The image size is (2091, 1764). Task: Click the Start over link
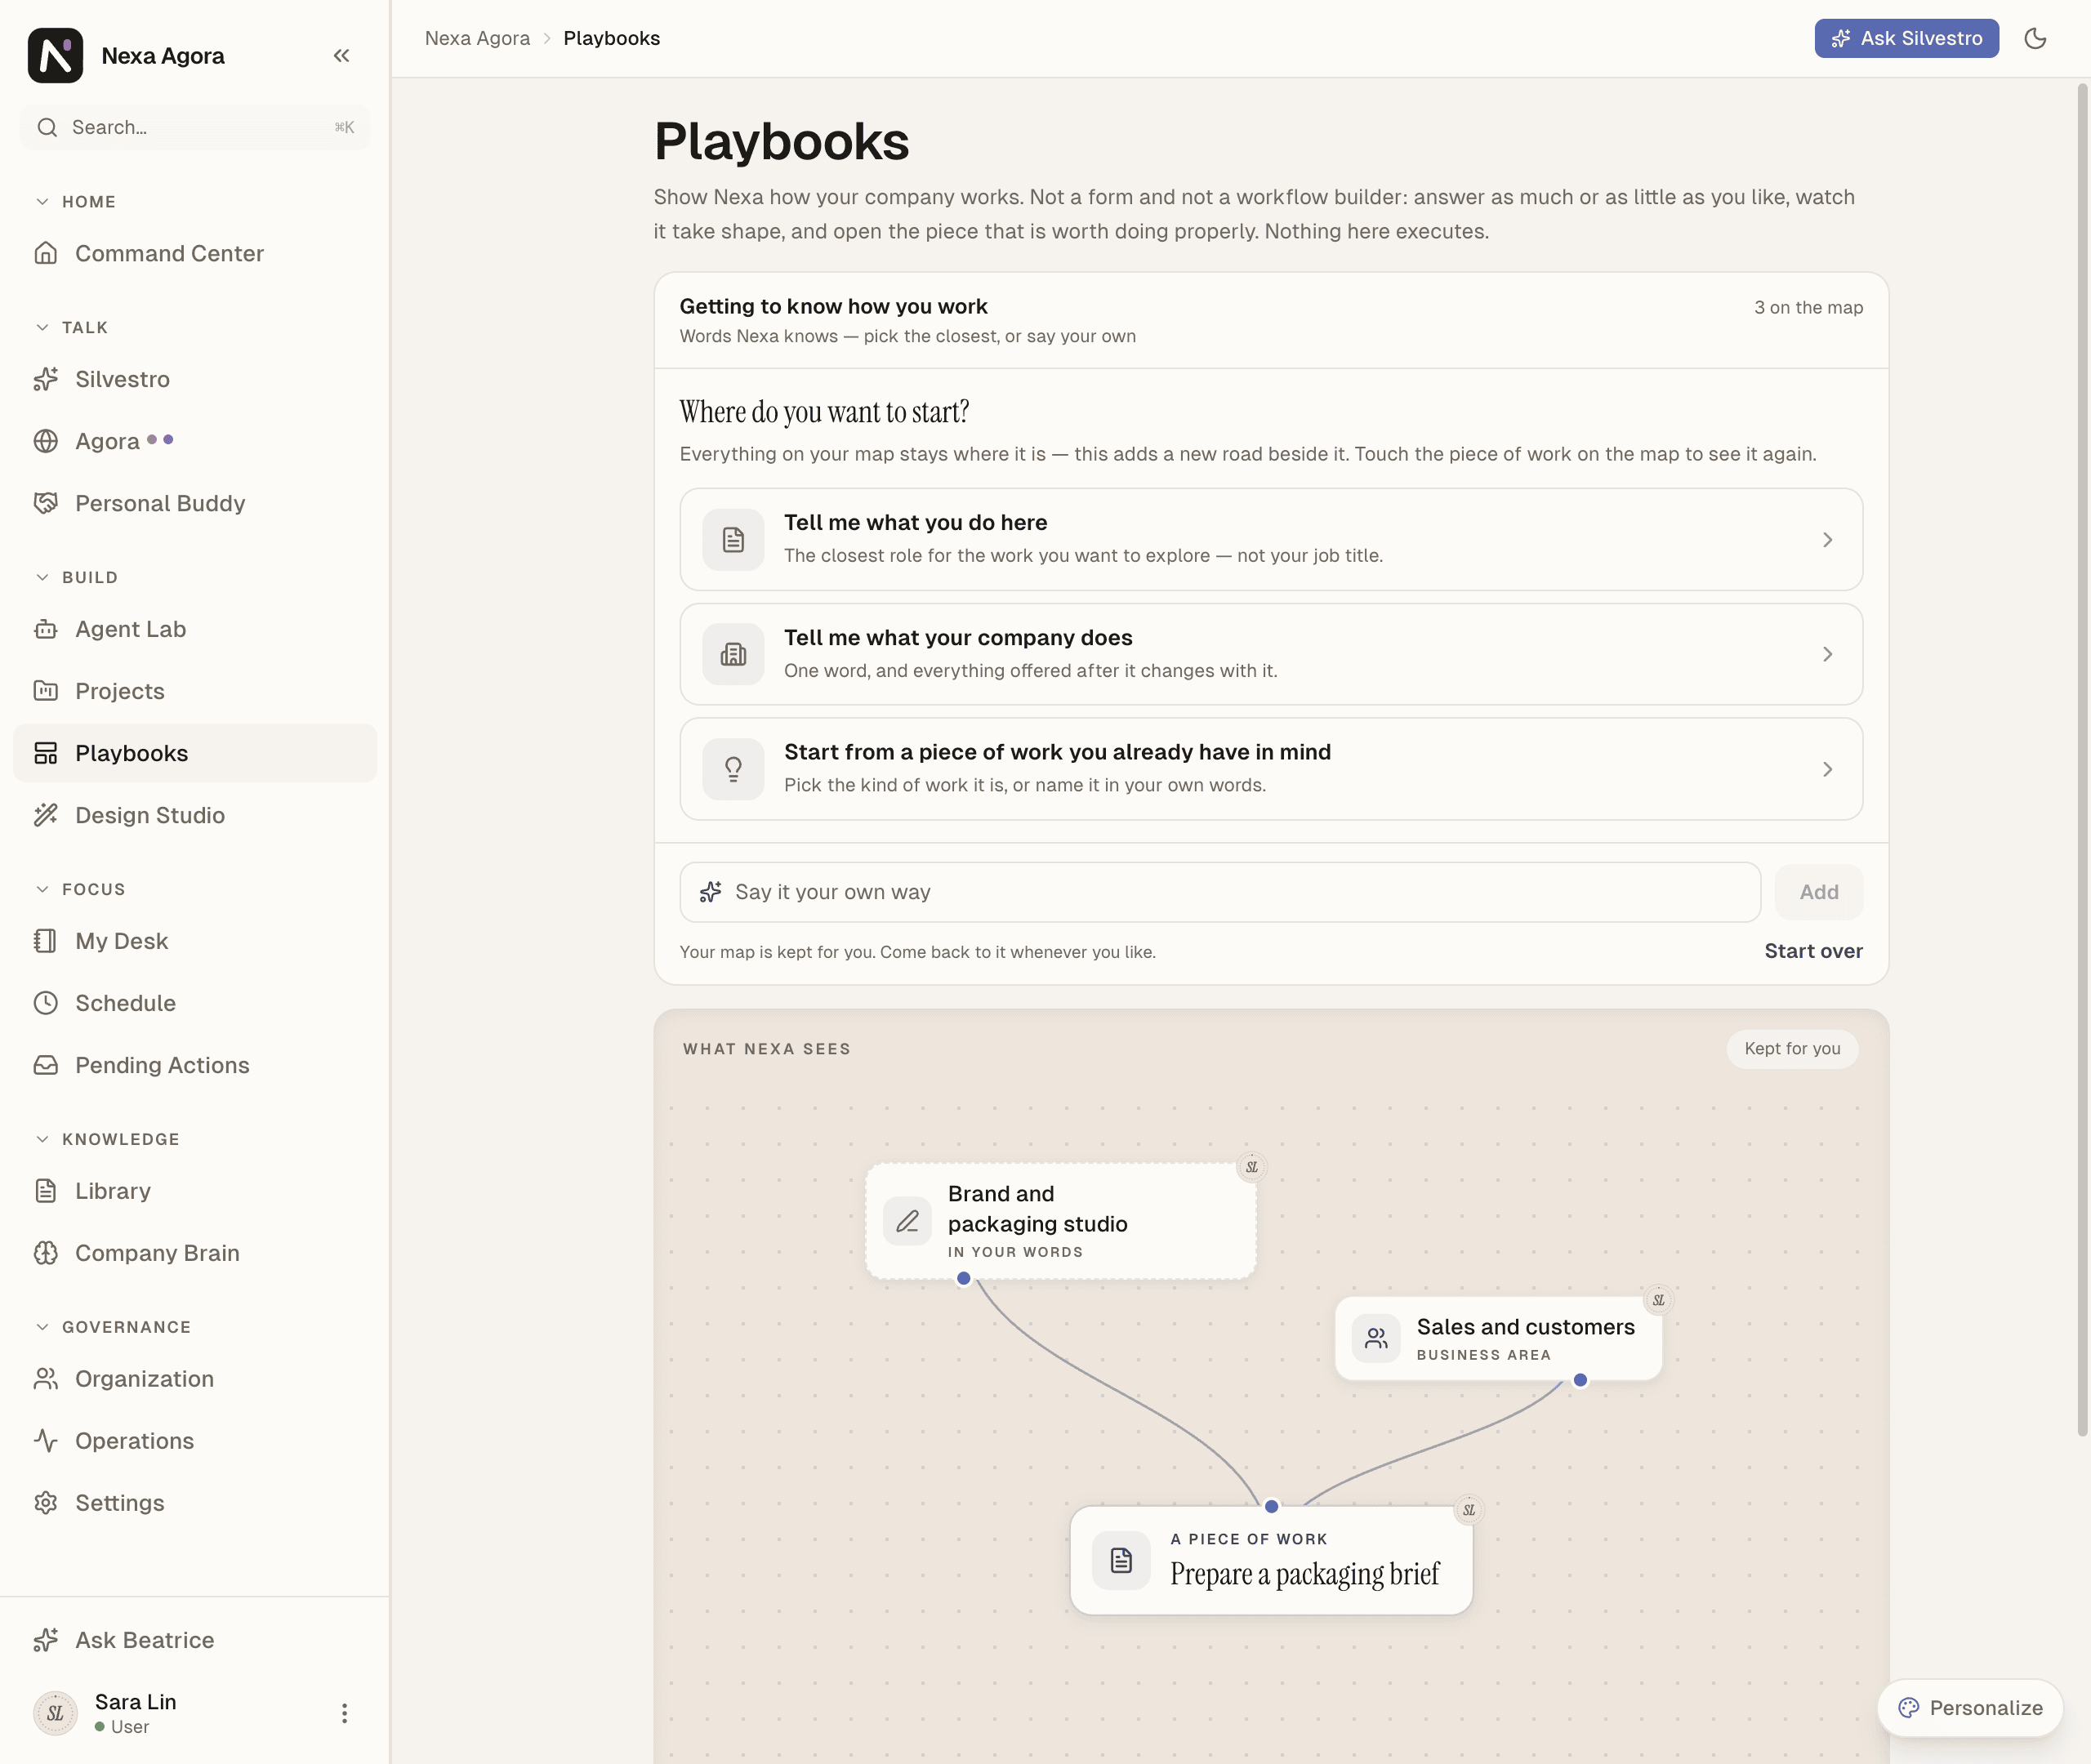1813,951
